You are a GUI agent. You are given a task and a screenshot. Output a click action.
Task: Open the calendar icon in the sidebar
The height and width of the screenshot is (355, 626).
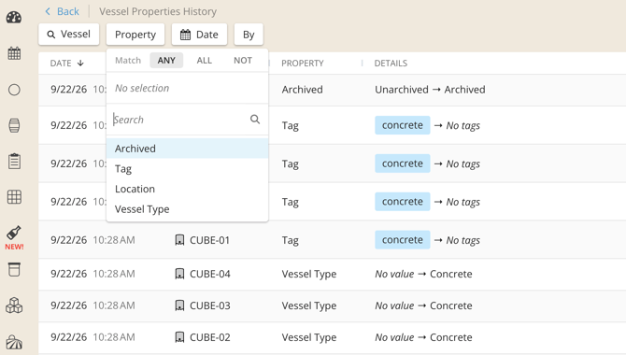point(14,53)
